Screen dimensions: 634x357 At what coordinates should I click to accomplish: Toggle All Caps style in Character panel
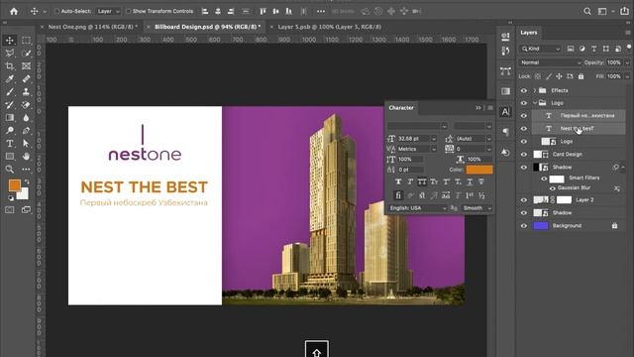(x=422, y=181)
